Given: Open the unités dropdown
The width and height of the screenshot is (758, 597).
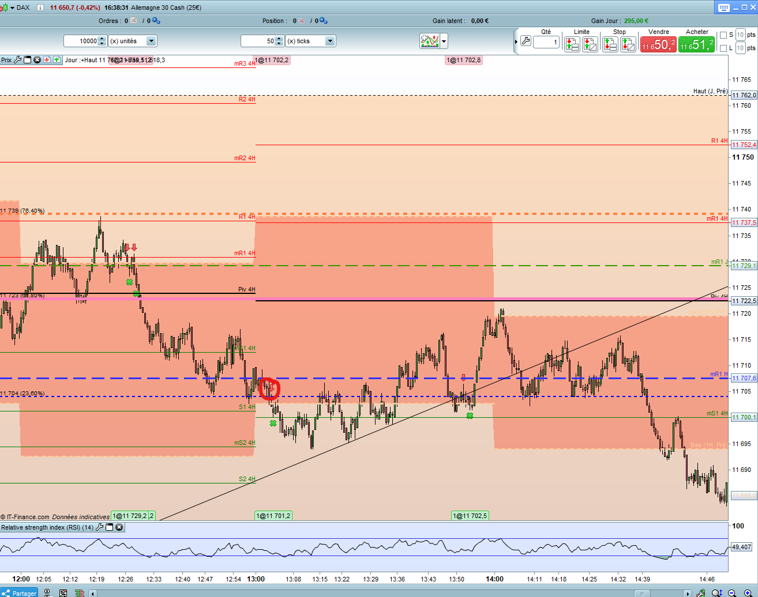Looking at the screenshot, I should coord(151,41).
